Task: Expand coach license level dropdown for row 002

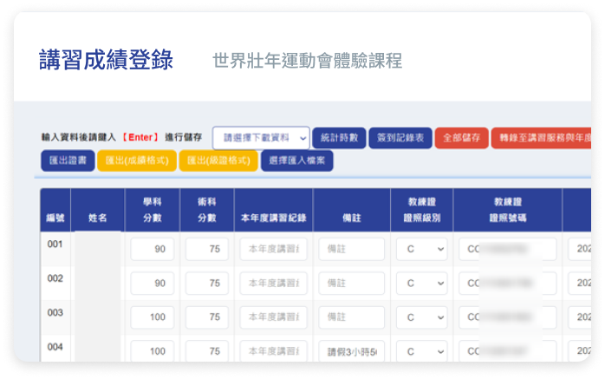Action: click(421, 284)
